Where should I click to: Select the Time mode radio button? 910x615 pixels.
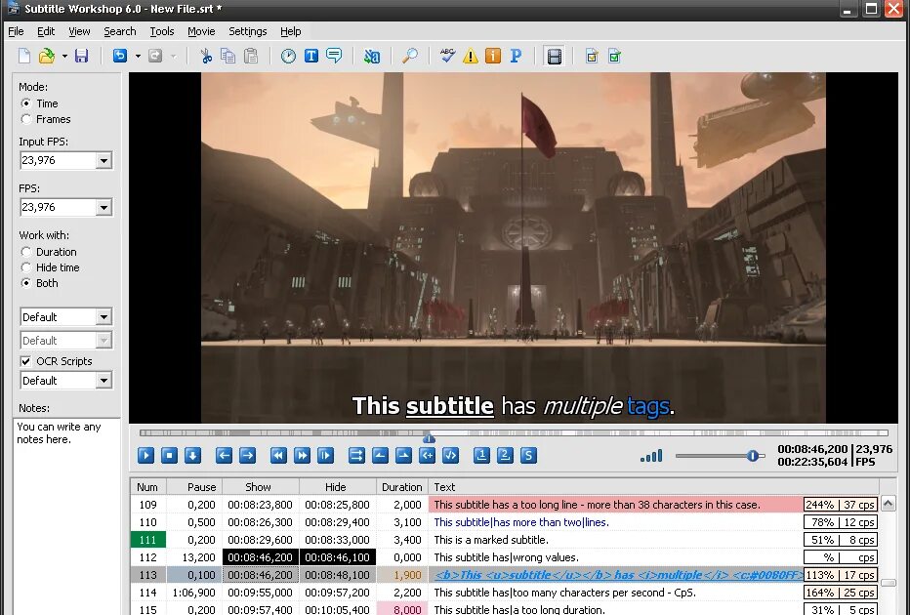click(26, 103)
